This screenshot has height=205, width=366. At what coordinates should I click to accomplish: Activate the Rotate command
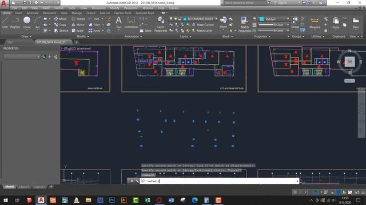tap(78, 19)
